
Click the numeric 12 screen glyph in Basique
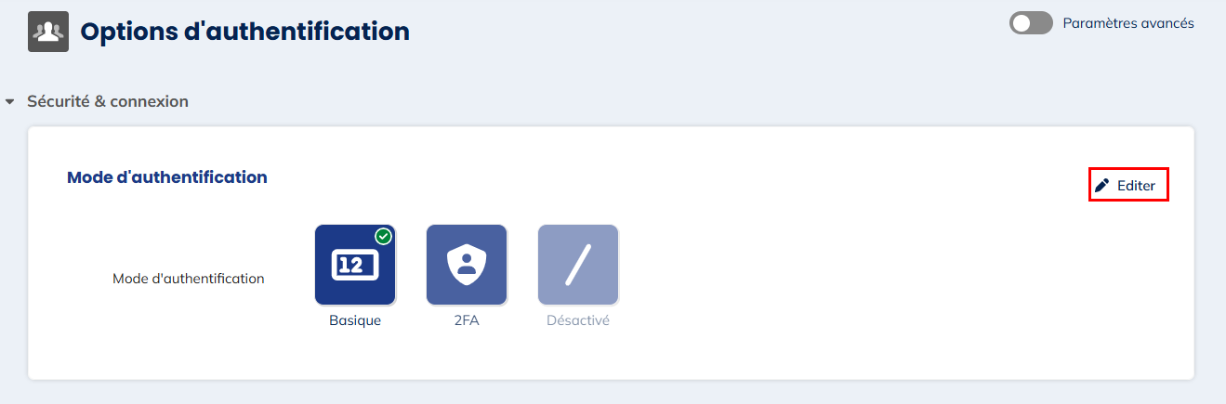(x=354, y=266)
